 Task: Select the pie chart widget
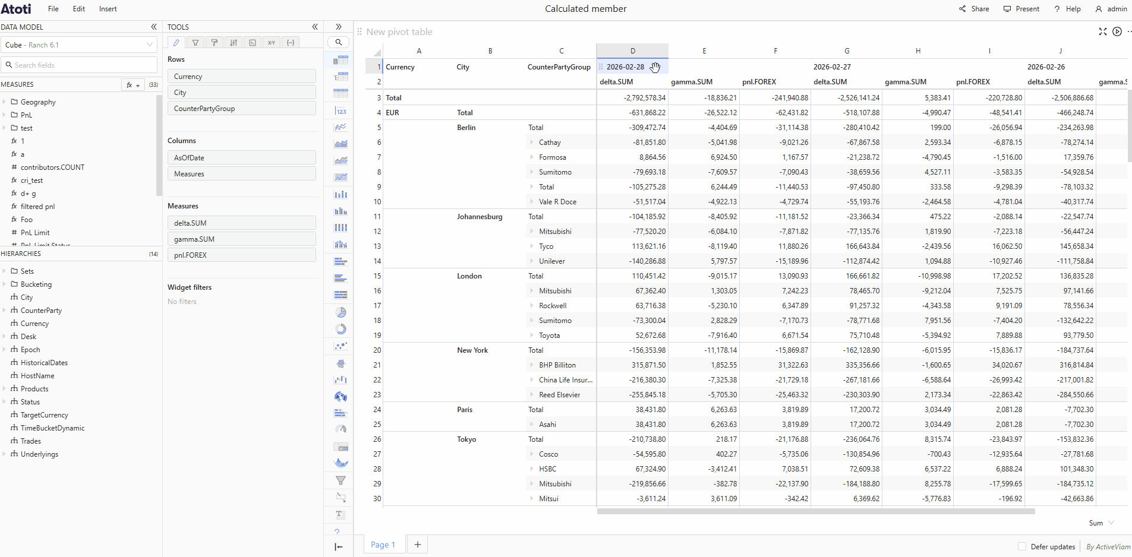click(340, 312)
